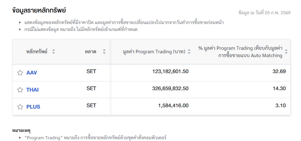Image resolution: width=301 pixels, height=141 pixels.
Task: Select the SET market cell in AAV row
Action: (91, 71)
